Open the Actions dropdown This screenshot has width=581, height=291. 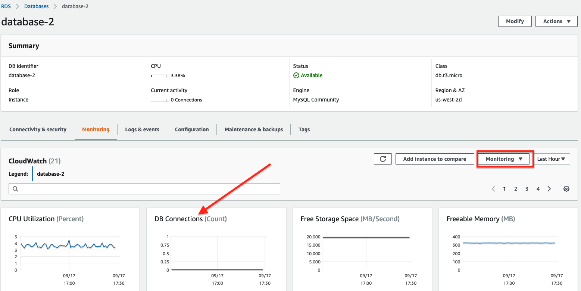point(556,21)
